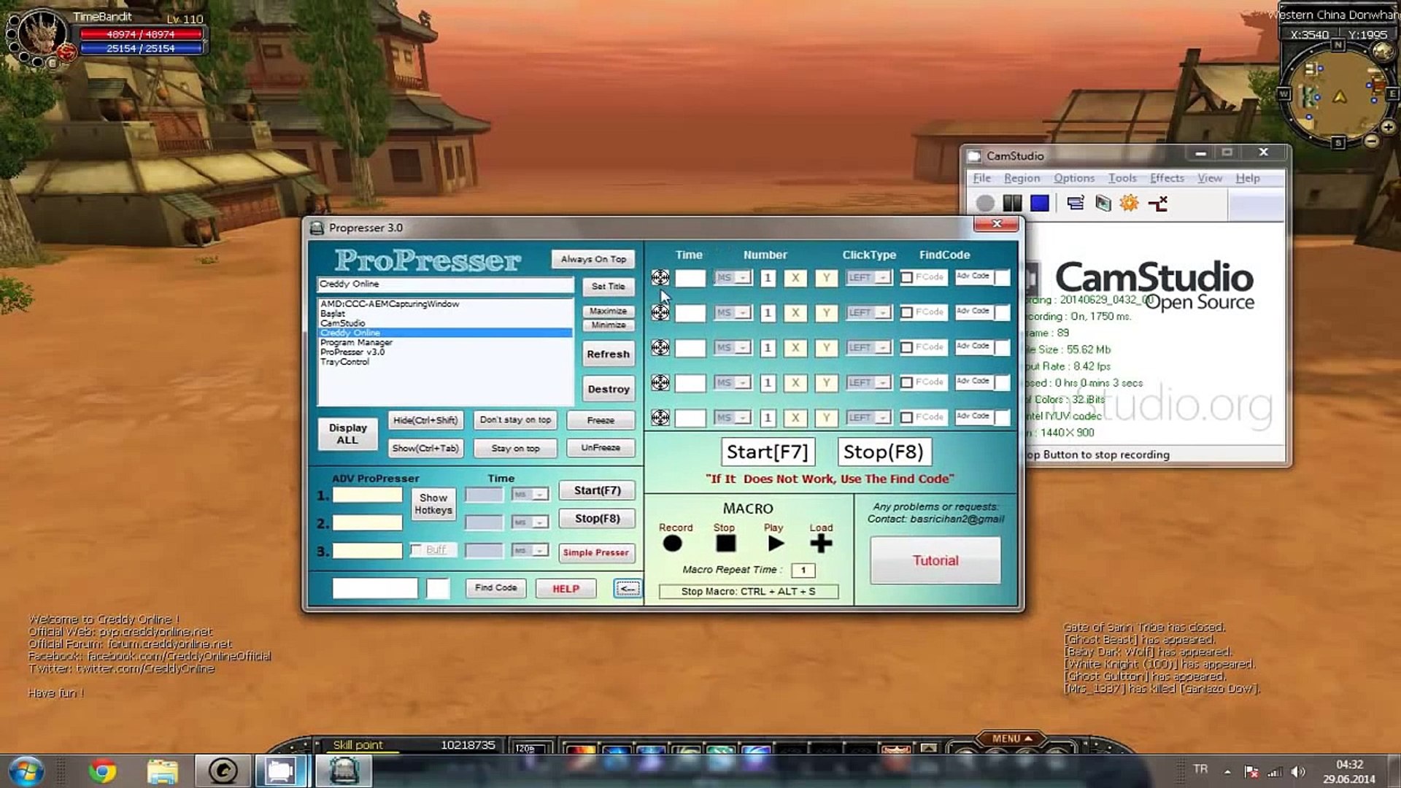This screenshot has width=1401, height=788.
Task: Open ADV ProPresser MS dropdown for slot 2
Action: pyautogui.click(x=530, y=522)
